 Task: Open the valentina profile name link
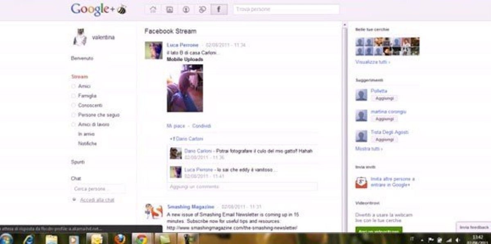pos(103,37)
